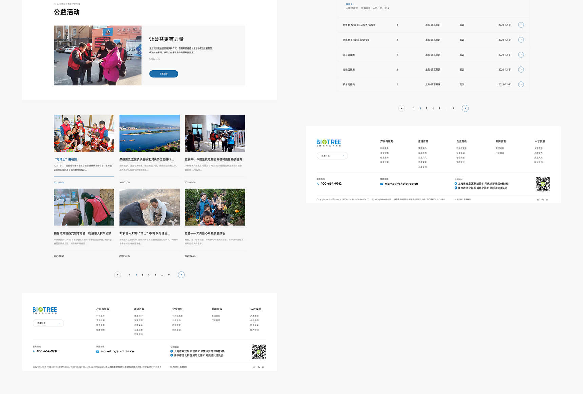Click 人才发展 heading in charity page footer
Screen dimensions: 583x394
tap(256, 309)
